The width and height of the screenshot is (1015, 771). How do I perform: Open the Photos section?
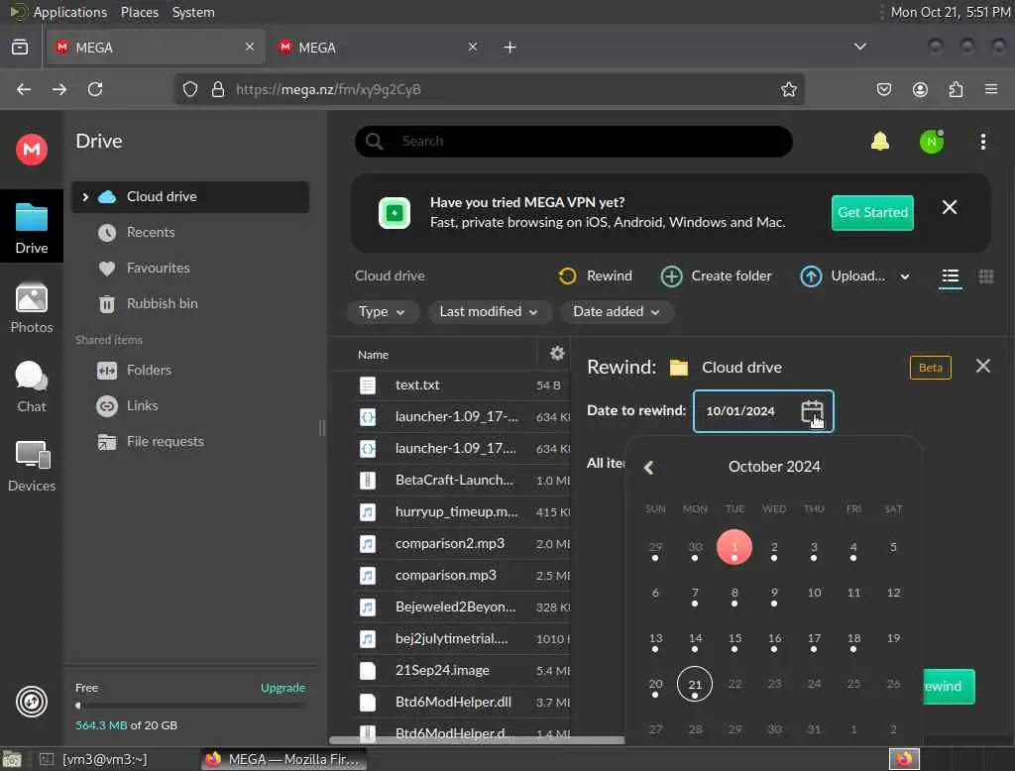(31, 308)
